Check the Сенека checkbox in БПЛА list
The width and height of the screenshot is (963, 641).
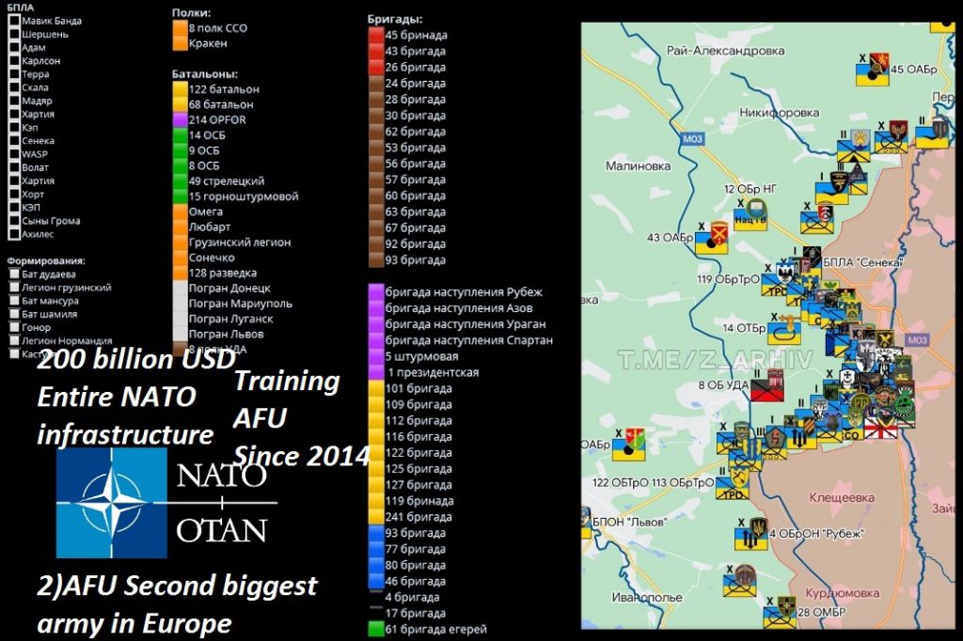pyautogui.click(x=14, y=141)
